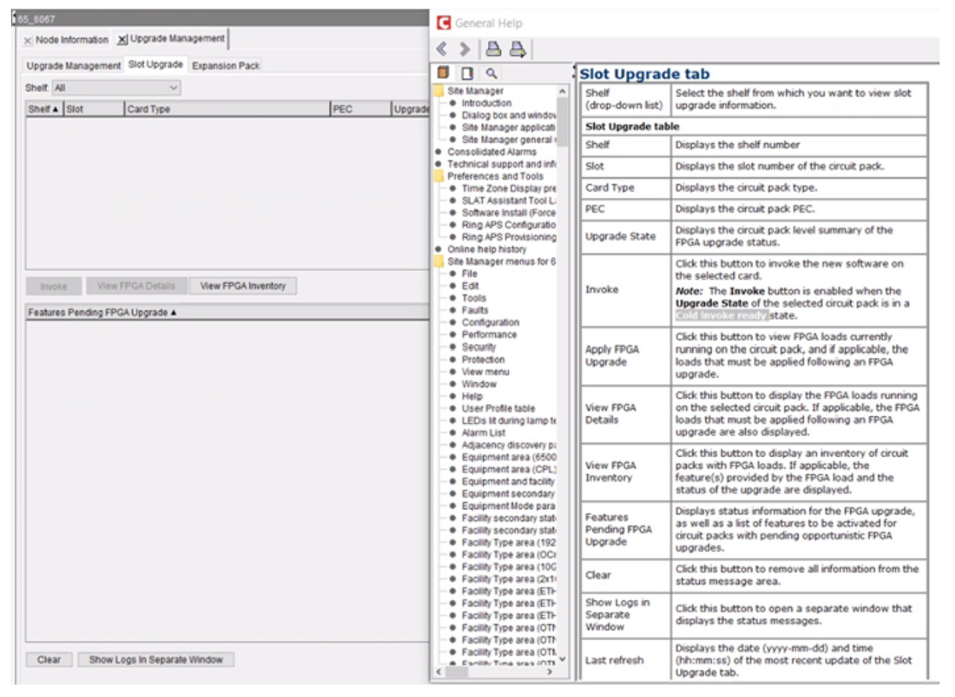955x697 pixels.
Task: Open the Security help topic
Action: [x=478, y=347]
